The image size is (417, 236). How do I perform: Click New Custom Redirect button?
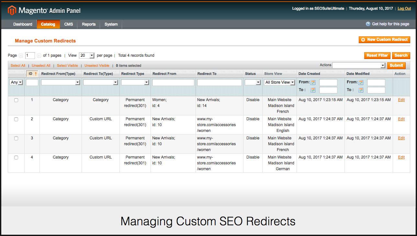coord(384,40)
